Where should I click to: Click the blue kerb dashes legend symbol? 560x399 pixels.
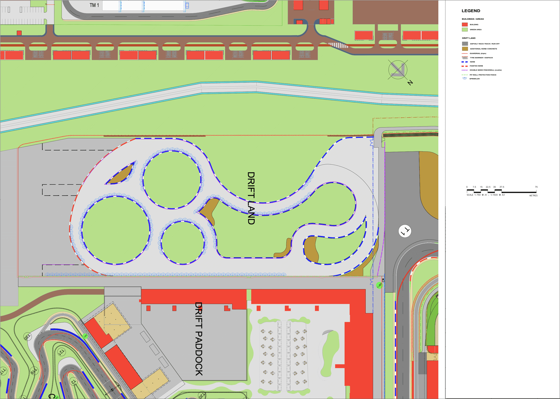click(465, 62)
